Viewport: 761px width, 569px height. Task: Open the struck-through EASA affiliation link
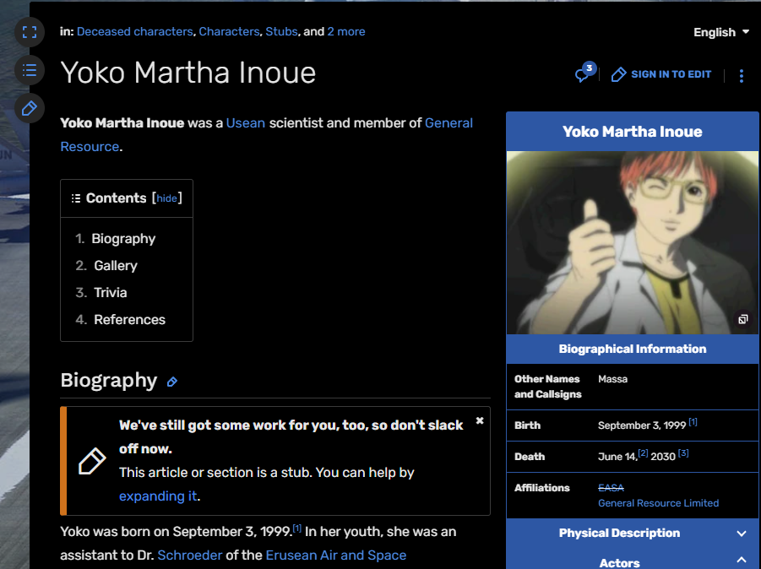pyautogui.click(x=611, y=488)
